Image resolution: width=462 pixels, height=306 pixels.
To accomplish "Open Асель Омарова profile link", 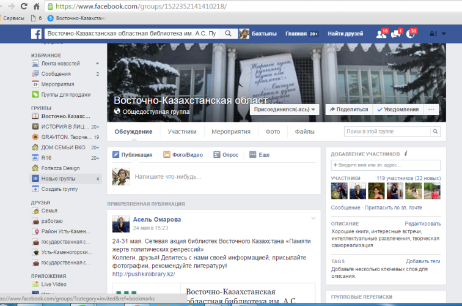I will tap(156, 220).
